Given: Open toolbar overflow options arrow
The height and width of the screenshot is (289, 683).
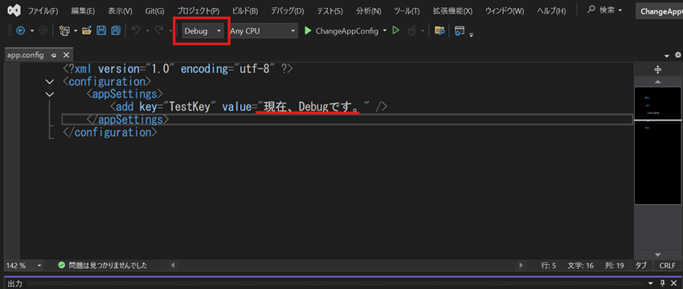Looking at the screenshot, I should point(472,34).
